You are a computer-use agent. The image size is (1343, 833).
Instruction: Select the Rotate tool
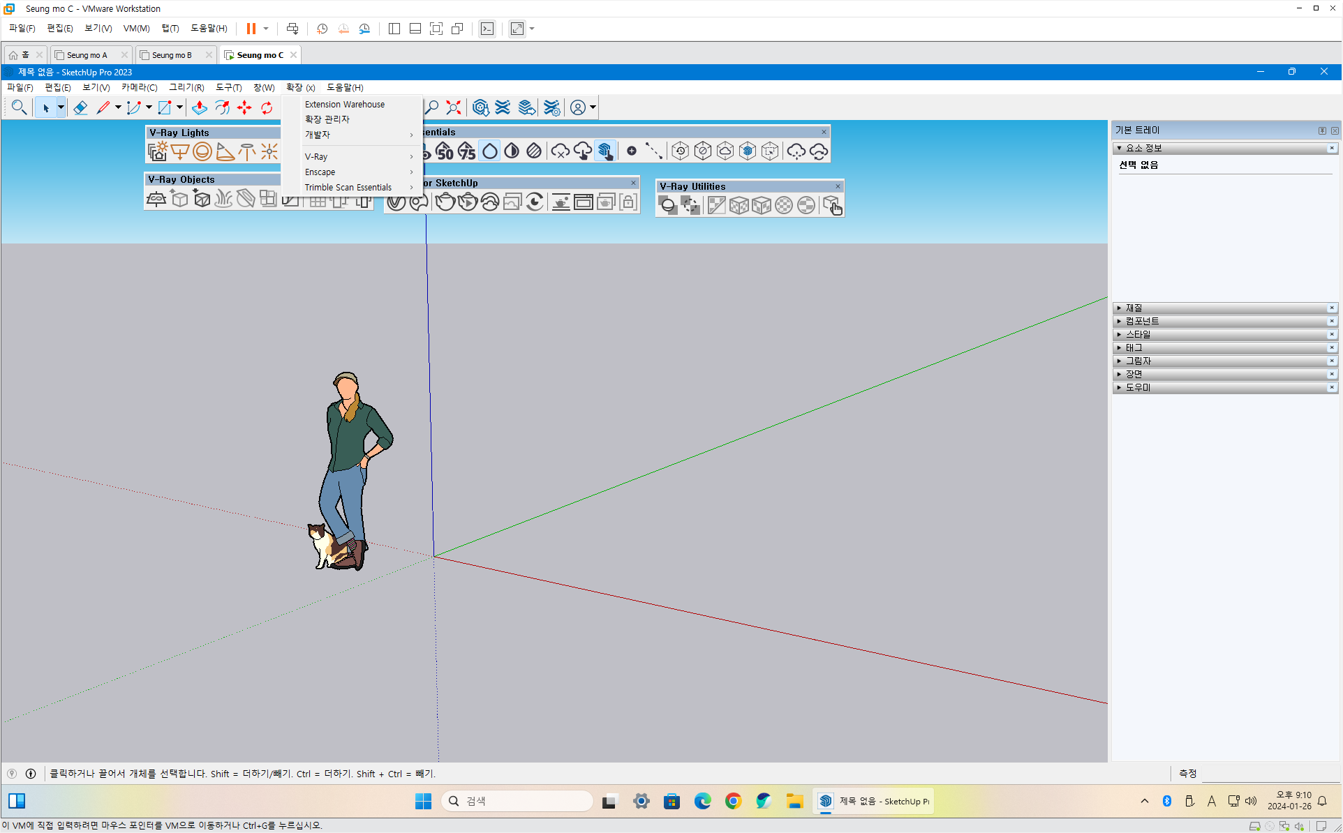(x=267, y=107)
